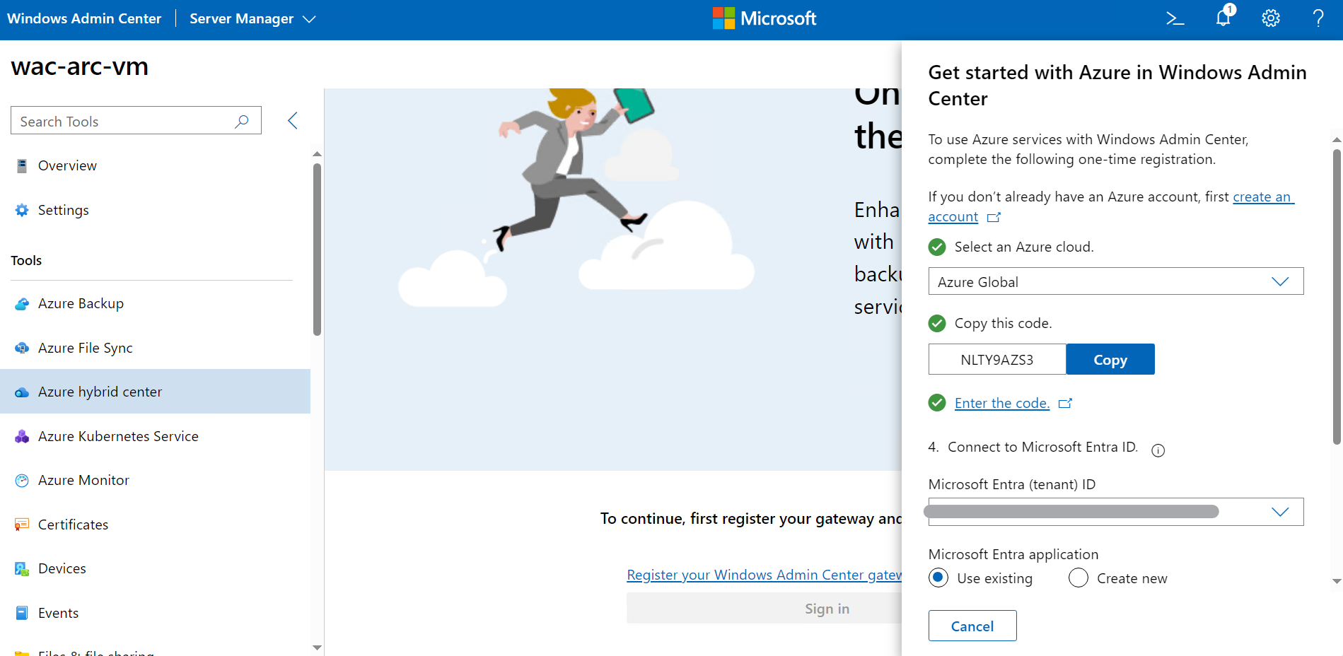This screenshot has height=656, width=1343.
Task: Open the notifications bell
Action: pos(1223,17)
